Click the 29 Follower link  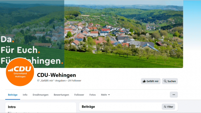coord(75,81)
